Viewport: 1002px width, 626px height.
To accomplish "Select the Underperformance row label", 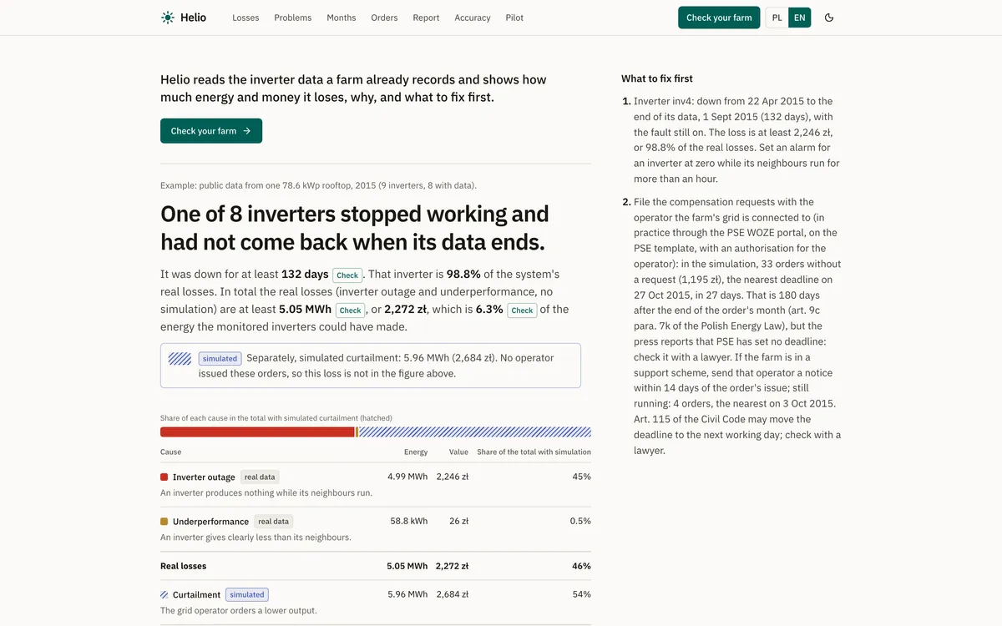I will click(210, 522).
